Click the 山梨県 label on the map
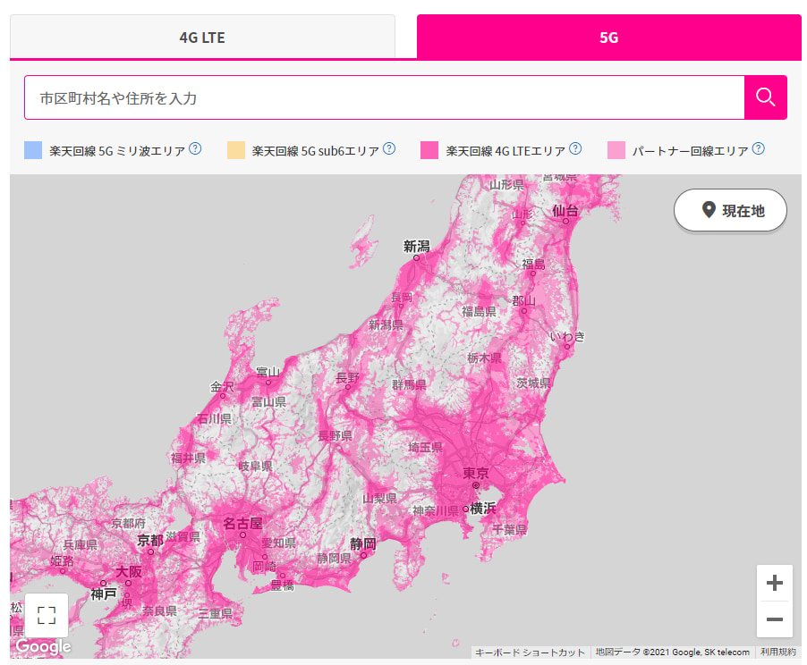Screen dimensions: 807x665 point(380,498)
